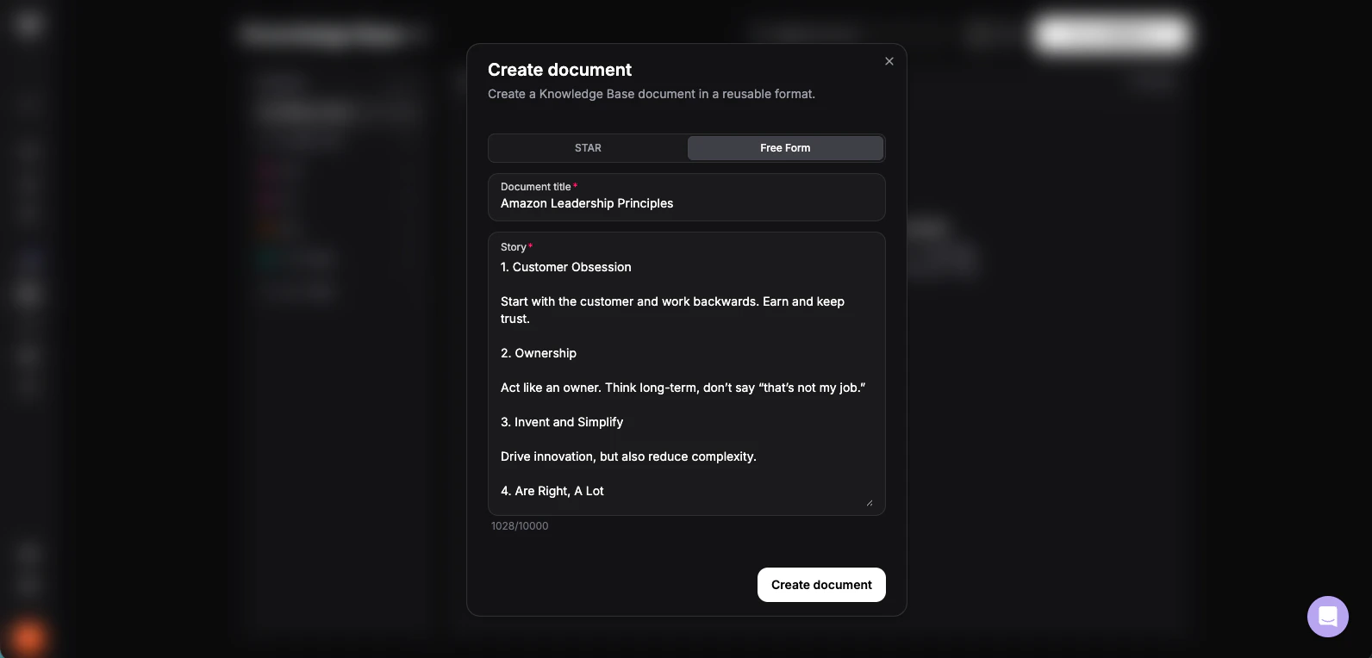Grab the Story textarea resize handle
This screenshot has height=658, width=1372.
(x=869, y=502)
